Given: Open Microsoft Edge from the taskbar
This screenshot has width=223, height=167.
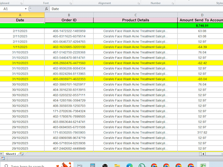Looking at the screenshot, I should click(130, 165).
